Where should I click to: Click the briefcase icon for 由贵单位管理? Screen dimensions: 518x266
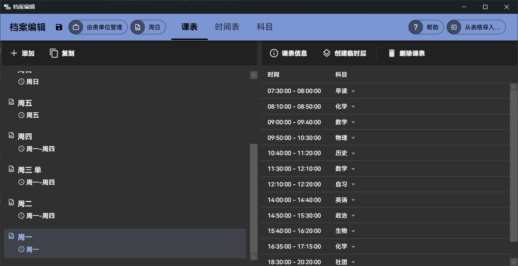pyautogui.click(x=76, y=27)
